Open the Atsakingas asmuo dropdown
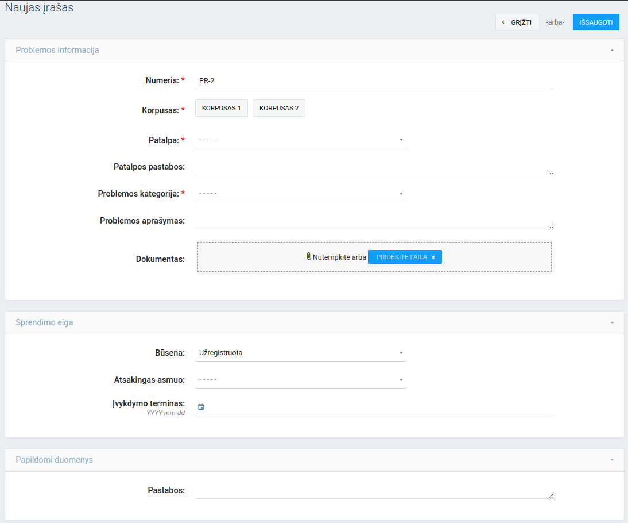 (301, 380)
